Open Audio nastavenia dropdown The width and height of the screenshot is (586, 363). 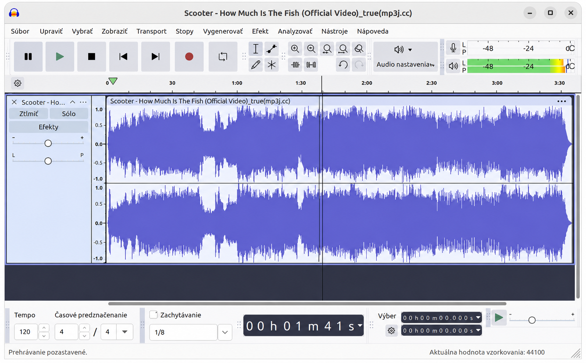coord(405,57)
